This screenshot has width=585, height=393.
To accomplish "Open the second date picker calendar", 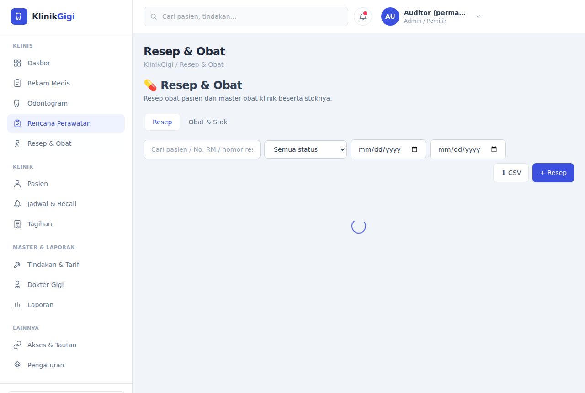I will [494, 149].
